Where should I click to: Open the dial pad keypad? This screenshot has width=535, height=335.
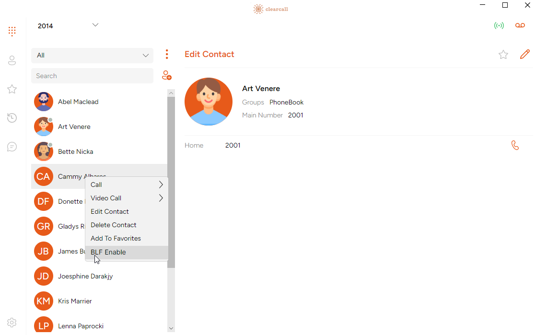[12, 31]
